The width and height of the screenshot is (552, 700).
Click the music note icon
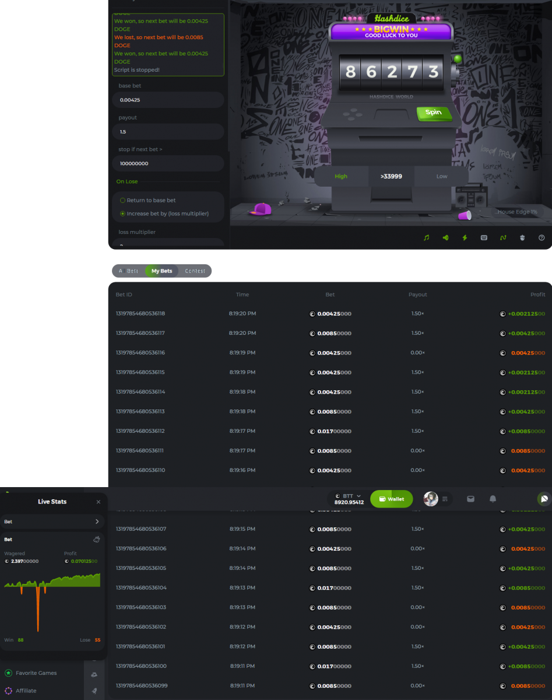pyautogui.click(x=426, y=238)
